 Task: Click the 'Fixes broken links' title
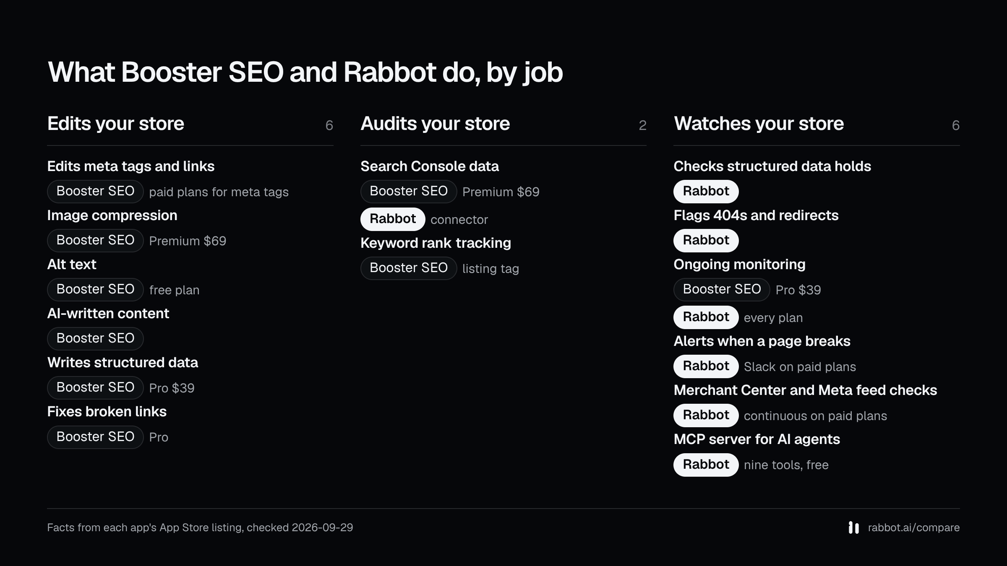[x=107, y=412]
